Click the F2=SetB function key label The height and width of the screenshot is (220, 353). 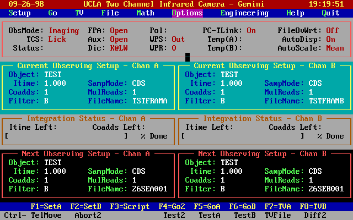[86, 206]
